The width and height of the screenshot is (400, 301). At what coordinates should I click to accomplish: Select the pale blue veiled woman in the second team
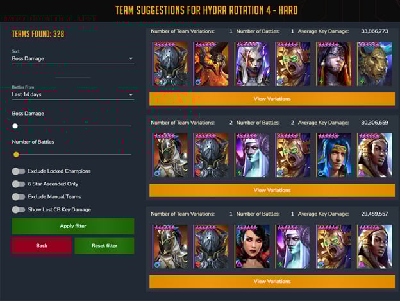click(252, 155)
